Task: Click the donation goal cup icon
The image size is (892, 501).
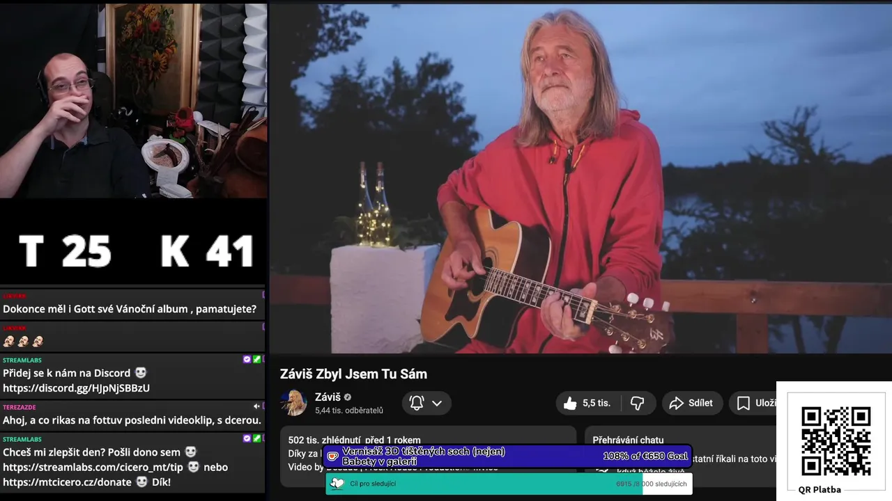Action: tap(333, 456)
